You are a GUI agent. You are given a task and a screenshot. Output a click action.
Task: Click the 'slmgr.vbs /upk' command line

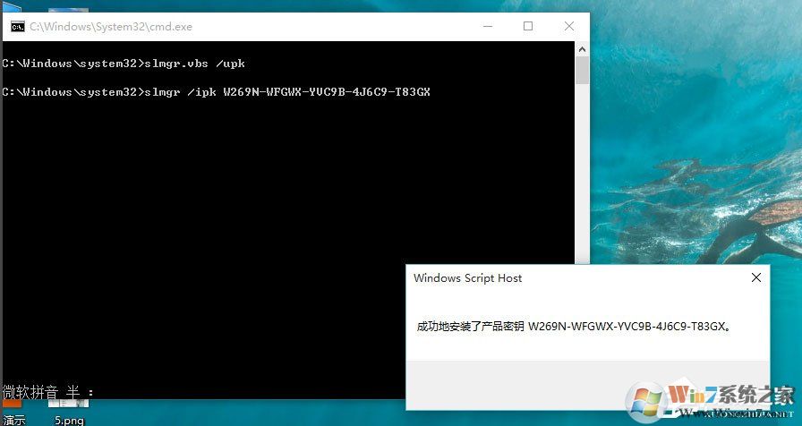point(124,64)
